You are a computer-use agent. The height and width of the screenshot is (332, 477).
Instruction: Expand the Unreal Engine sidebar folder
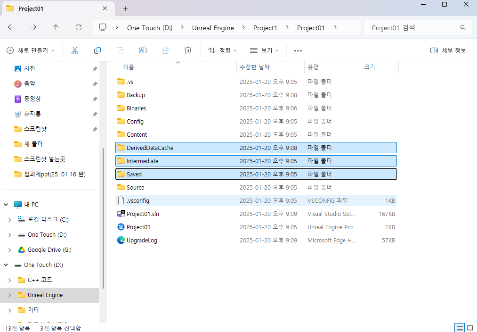coord(10,295)
